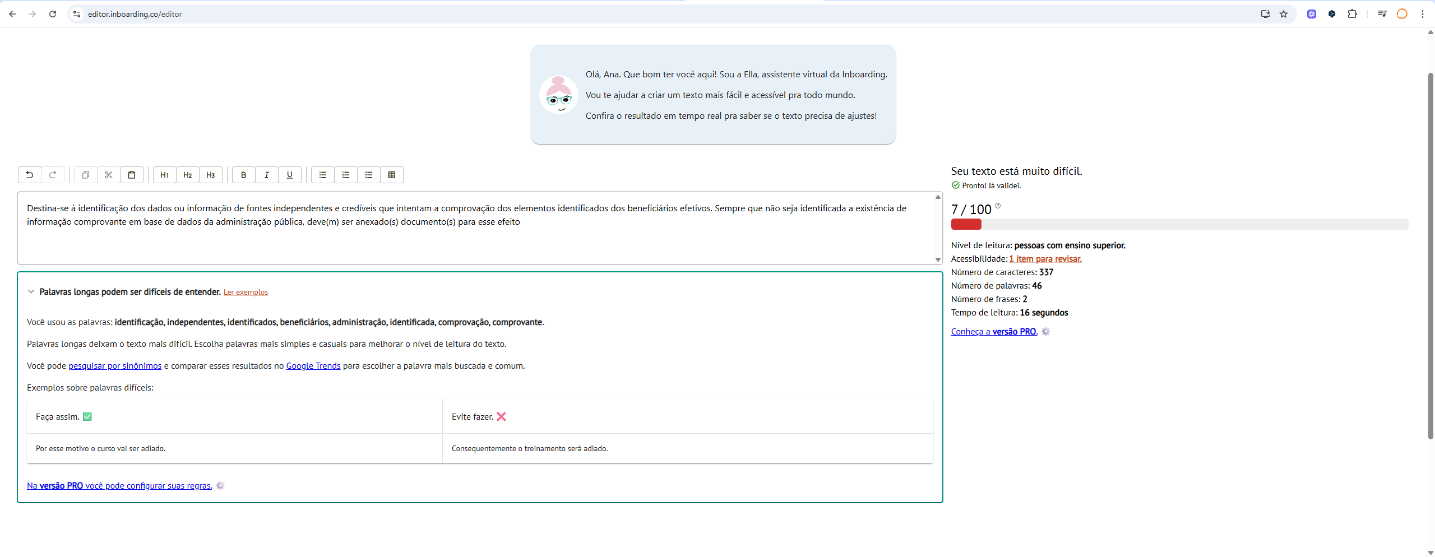1435x557 pixels.
Task: Apply H1 heading format
Action: (165, 175)
